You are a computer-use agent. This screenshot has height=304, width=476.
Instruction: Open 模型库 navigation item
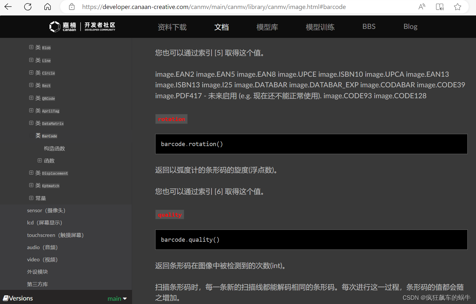pos(267,27)
